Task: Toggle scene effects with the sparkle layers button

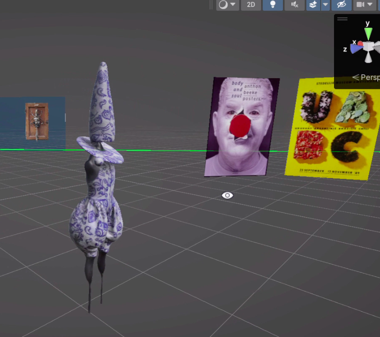Action: coord(314,5)
